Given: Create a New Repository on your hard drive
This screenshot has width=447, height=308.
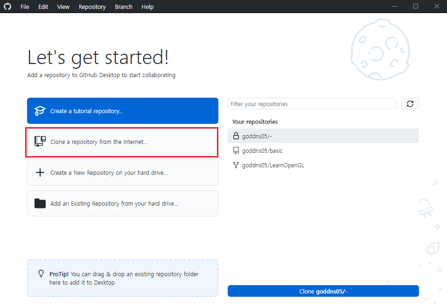Looking at the screenshot, I should click(123, 172).
